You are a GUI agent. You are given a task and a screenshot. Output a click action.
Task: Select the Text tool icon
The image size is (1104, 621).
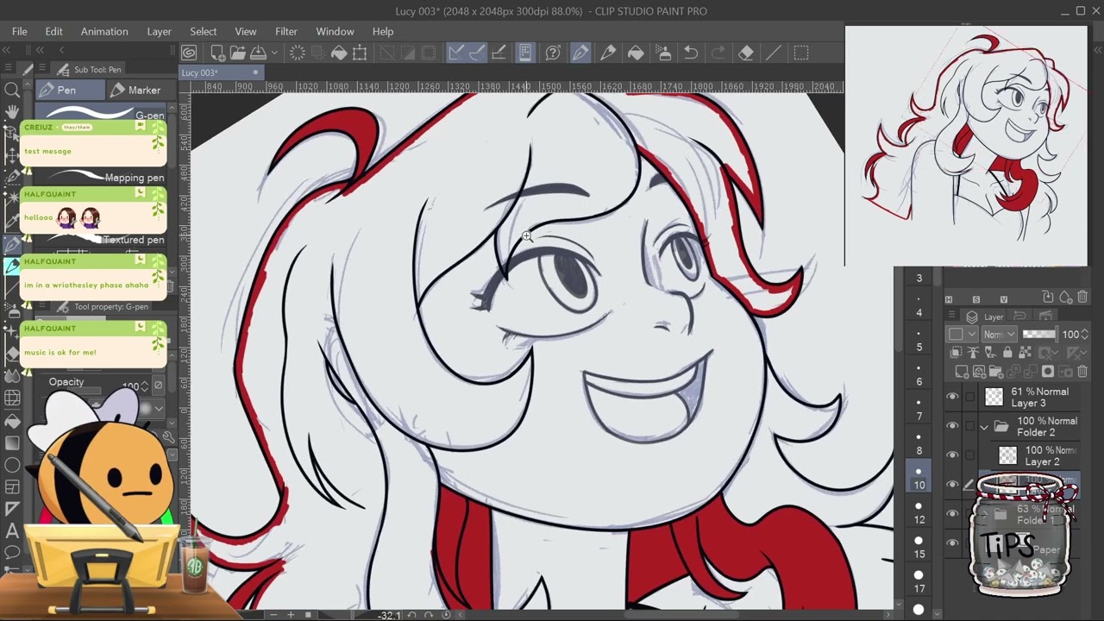(x=12, y=530)
